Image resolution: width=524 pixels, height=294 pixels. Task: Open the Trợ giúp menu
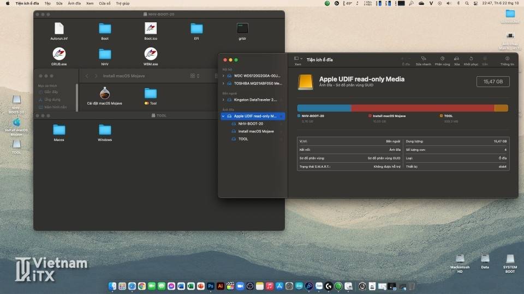[x=122, y=3]
